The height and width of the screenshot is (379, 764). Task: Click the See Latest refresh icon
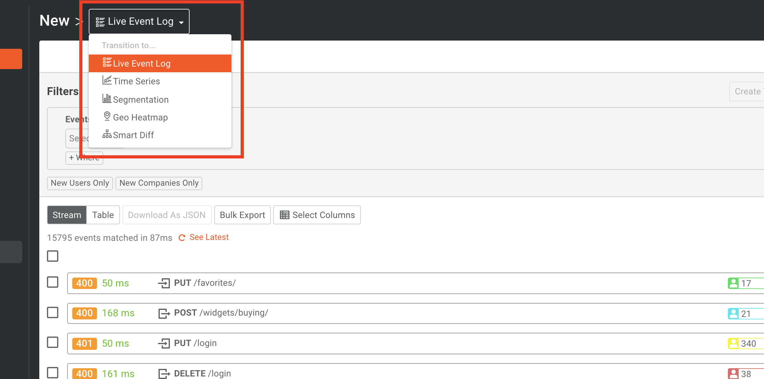(182, 238)
